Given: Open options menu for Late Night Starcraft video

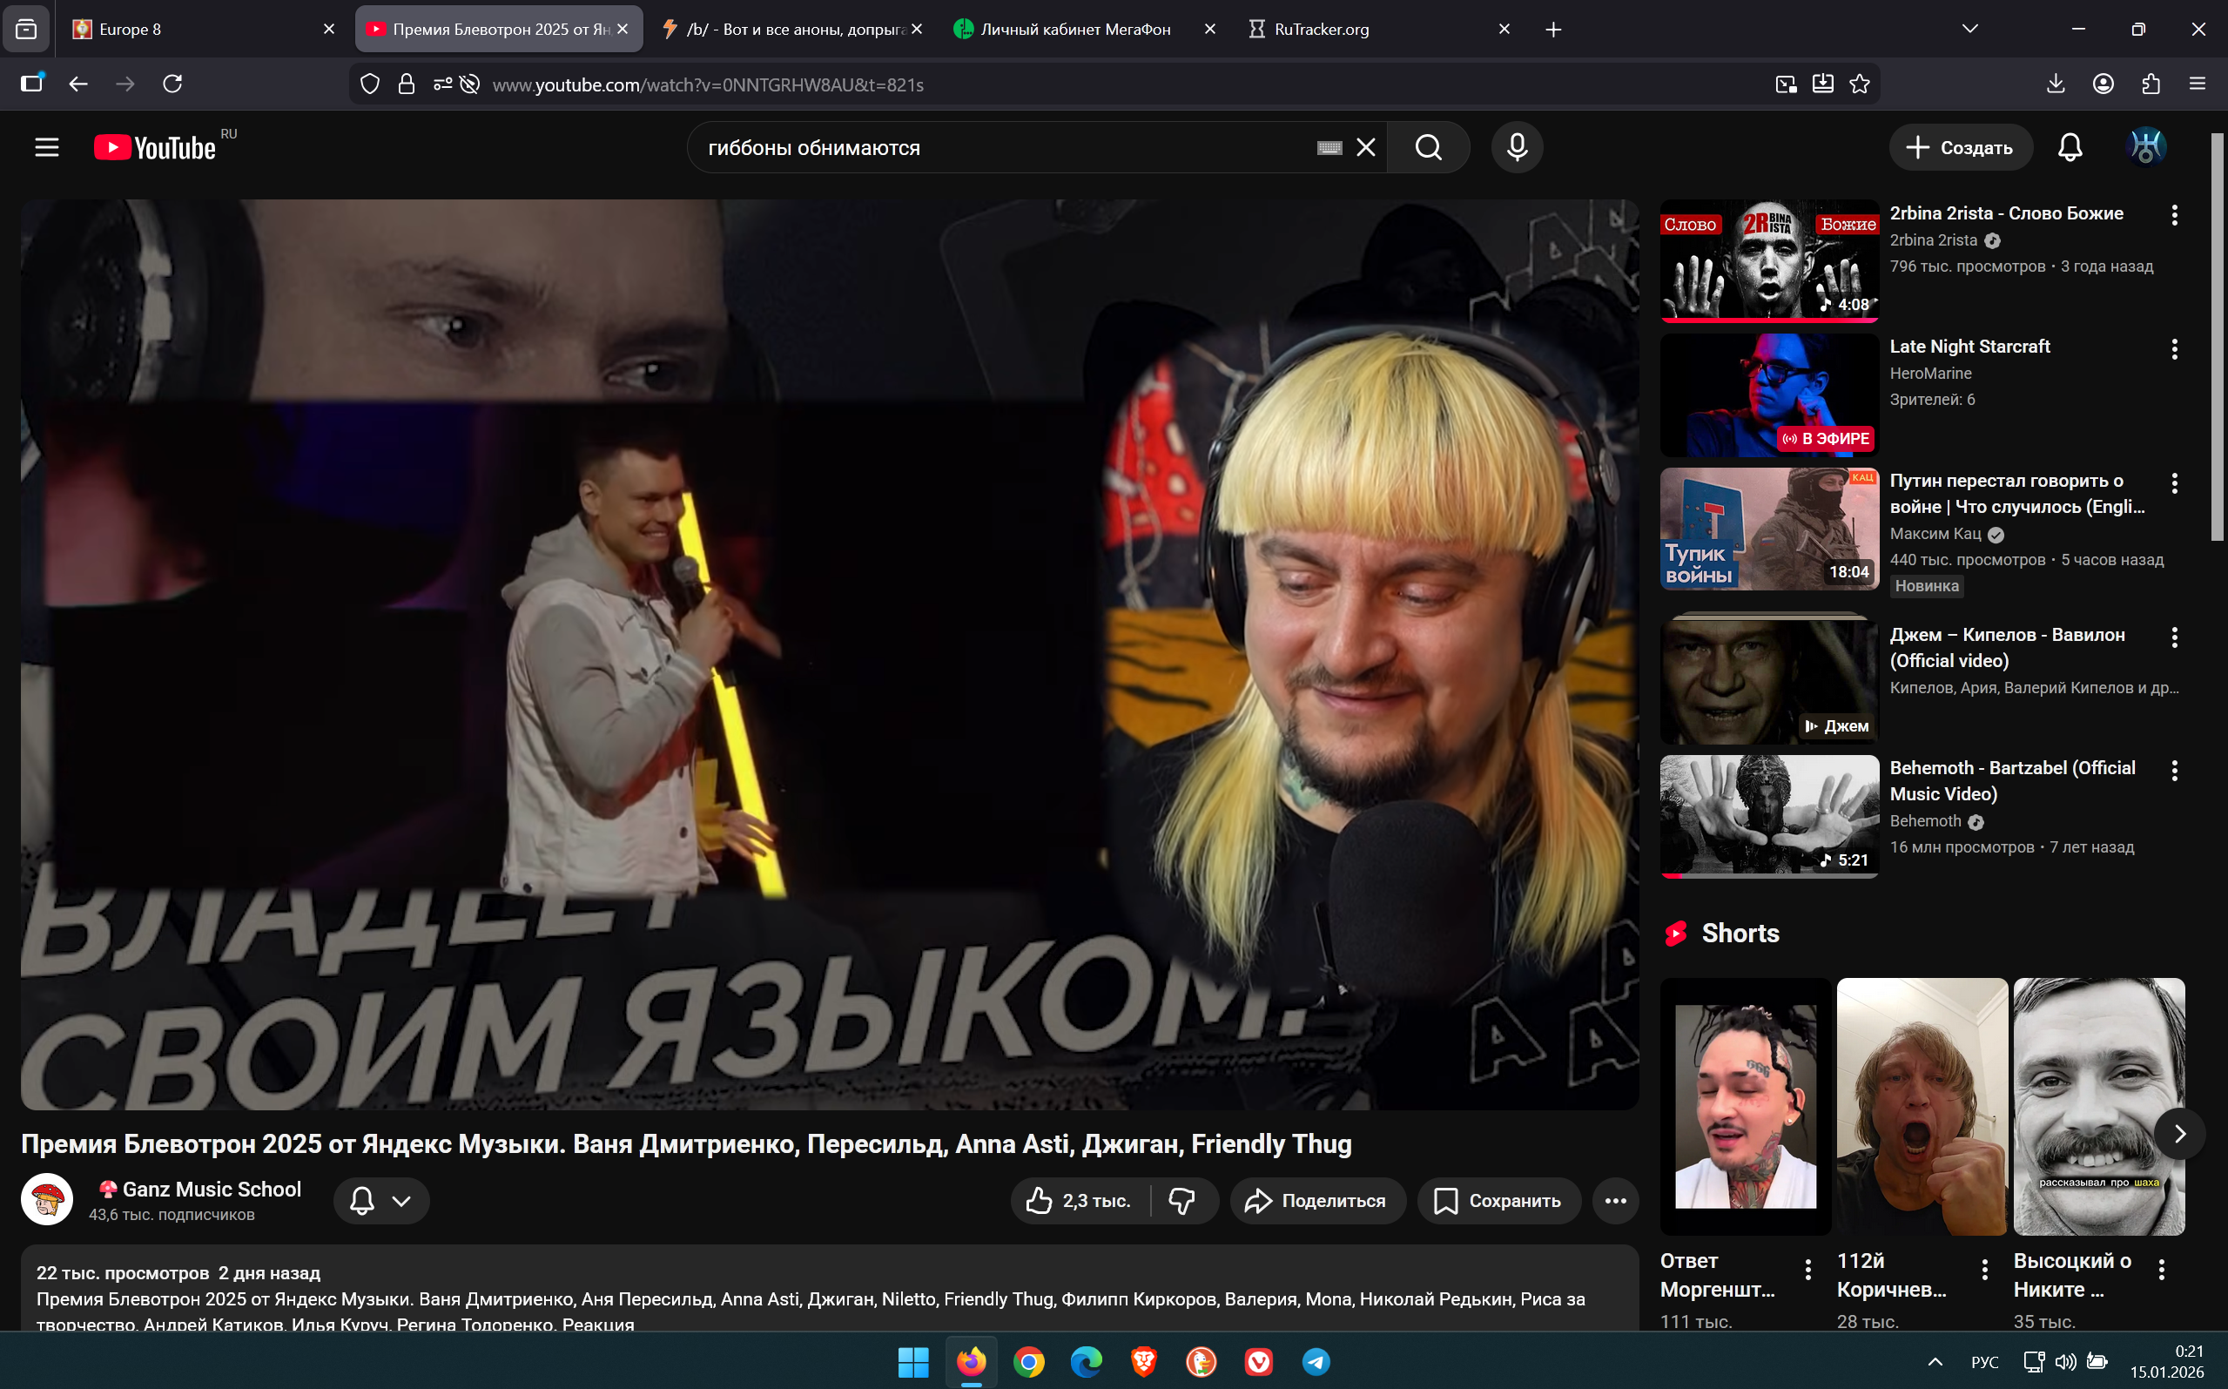Looking at the screenshot, I should coord(2174,349).
